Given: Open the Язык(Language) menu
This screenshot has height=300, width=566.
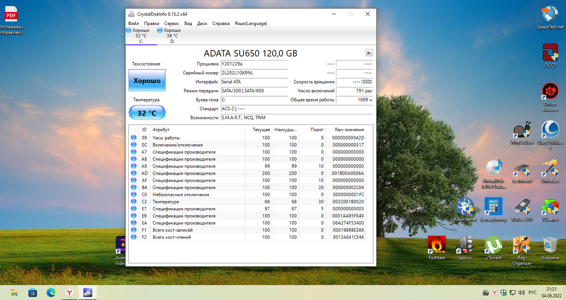Looking at the screenshot, I should [251, 24].
